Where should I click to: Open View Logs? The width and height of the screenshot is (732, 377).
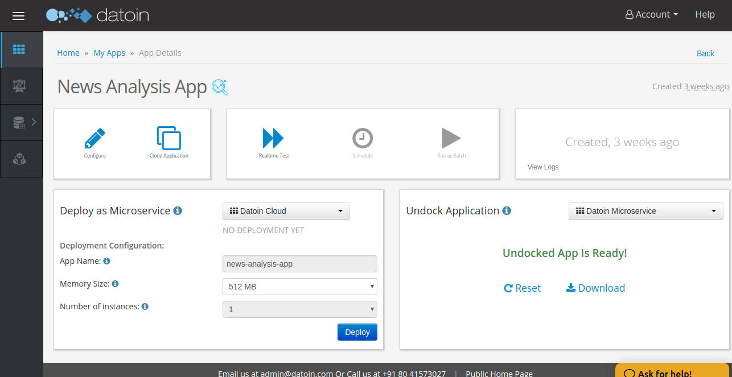point(543,167)
